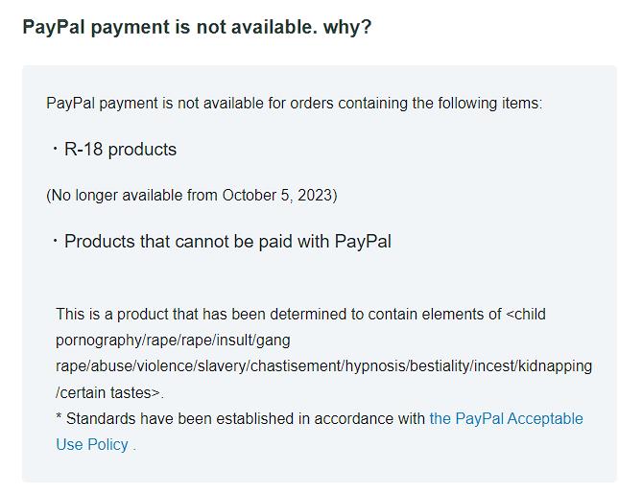
Task: Click the text 'This is a product that has been determined'
Action: (x=201, y=315)
